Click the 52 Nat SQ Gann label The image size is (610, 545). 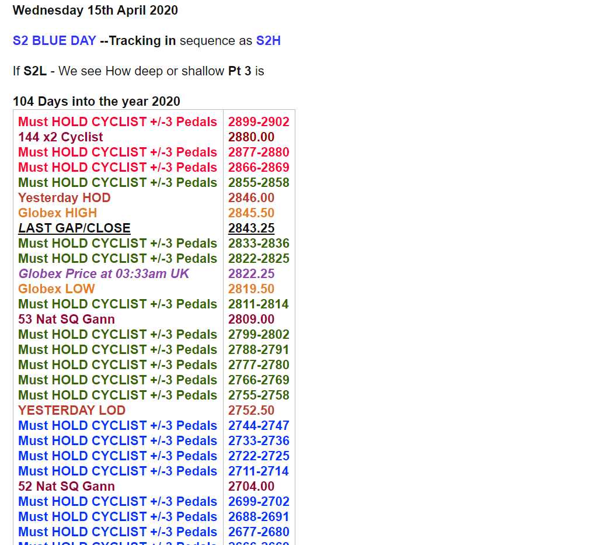[67, 486]
